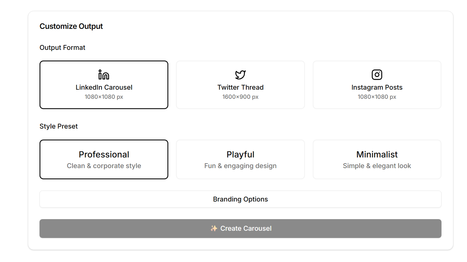This screenshot has width=467, height=262.
Task: Choose the Playful style preset
Action: coord(240,159)
